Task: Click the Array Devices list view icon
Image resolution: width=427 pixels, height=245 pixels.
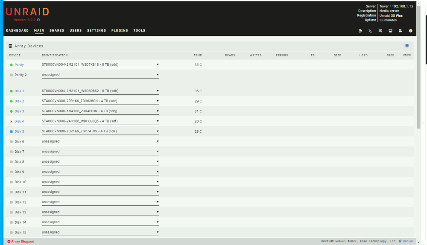Action: [407, 46]
